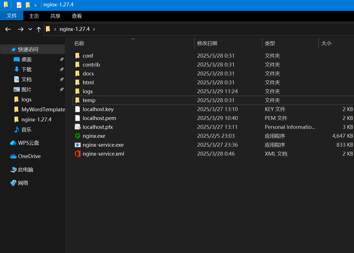Image resolution: width=354 pixels, height=253 pixels.
Task: Click the XML 文档 type cell
Action: (x=276, y=154)
